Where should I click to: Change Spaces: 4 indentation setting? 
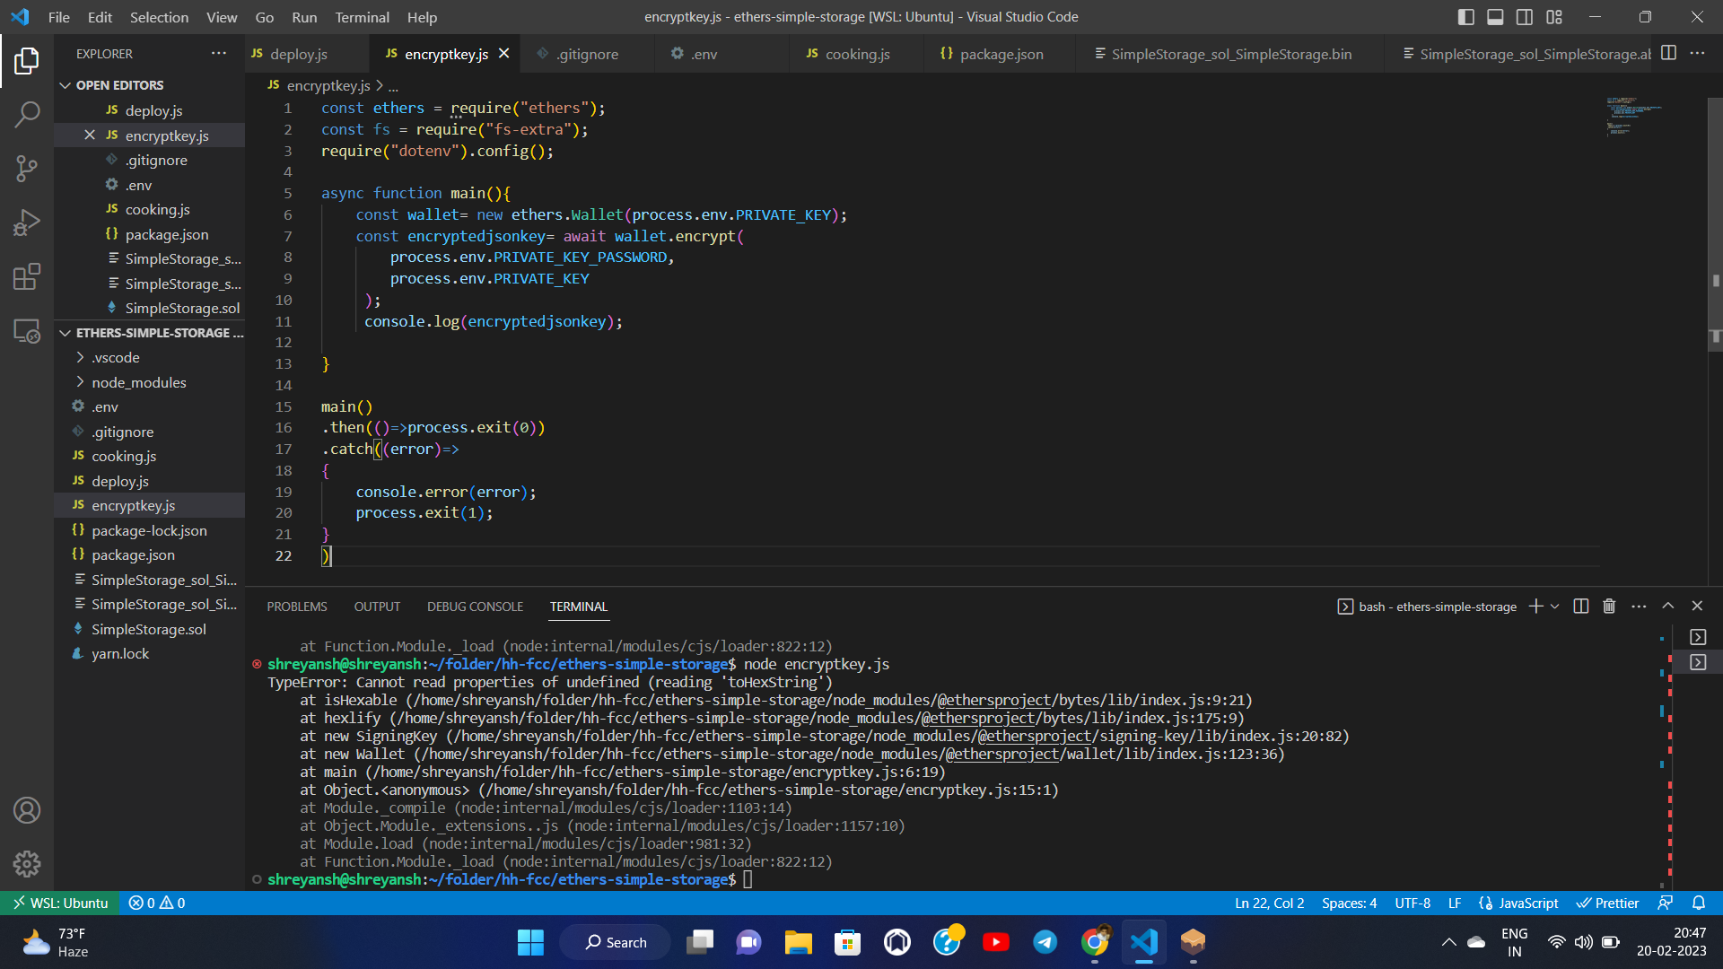[1349, 903]
